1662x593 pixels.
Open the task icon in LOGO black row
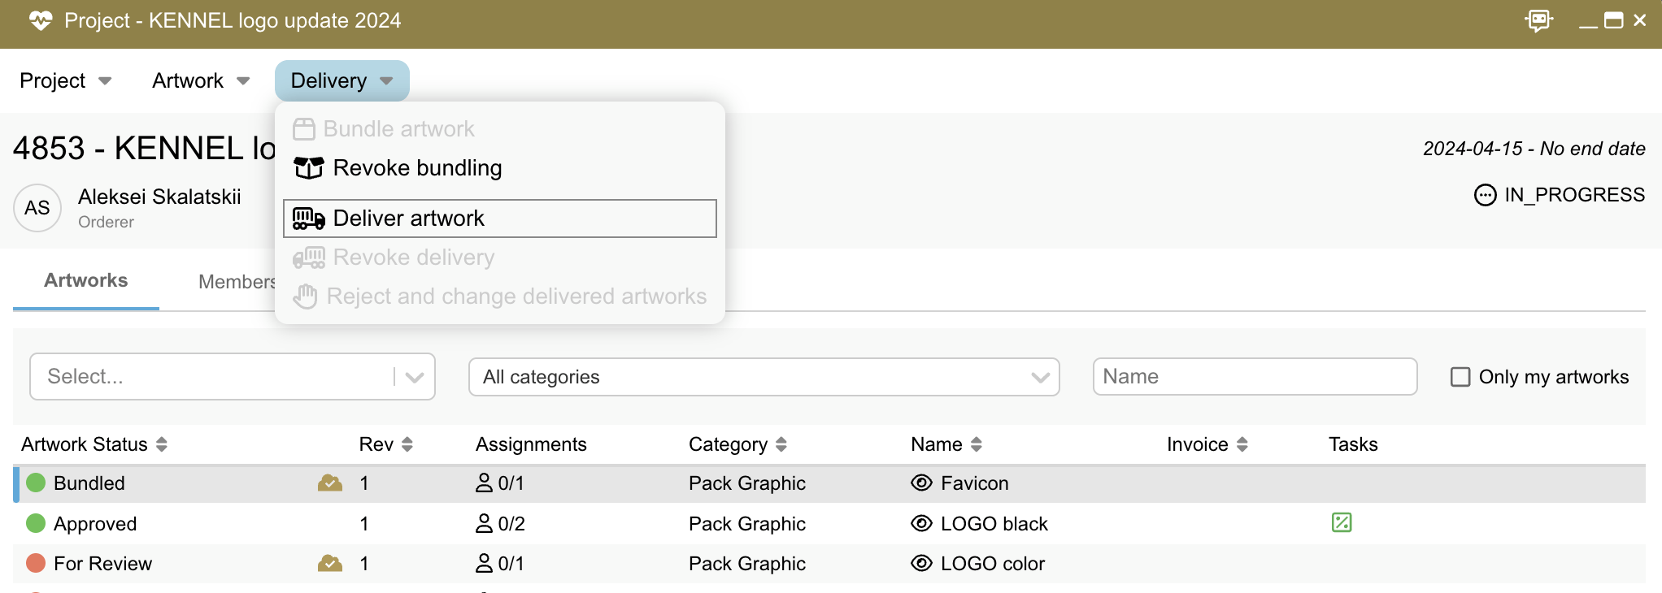[x=1342, y=522]
